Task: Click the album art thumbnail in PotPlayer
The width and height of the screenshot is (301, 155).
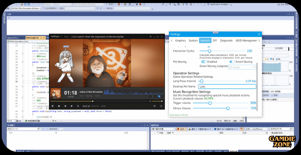Action: (x=55, y=94)
